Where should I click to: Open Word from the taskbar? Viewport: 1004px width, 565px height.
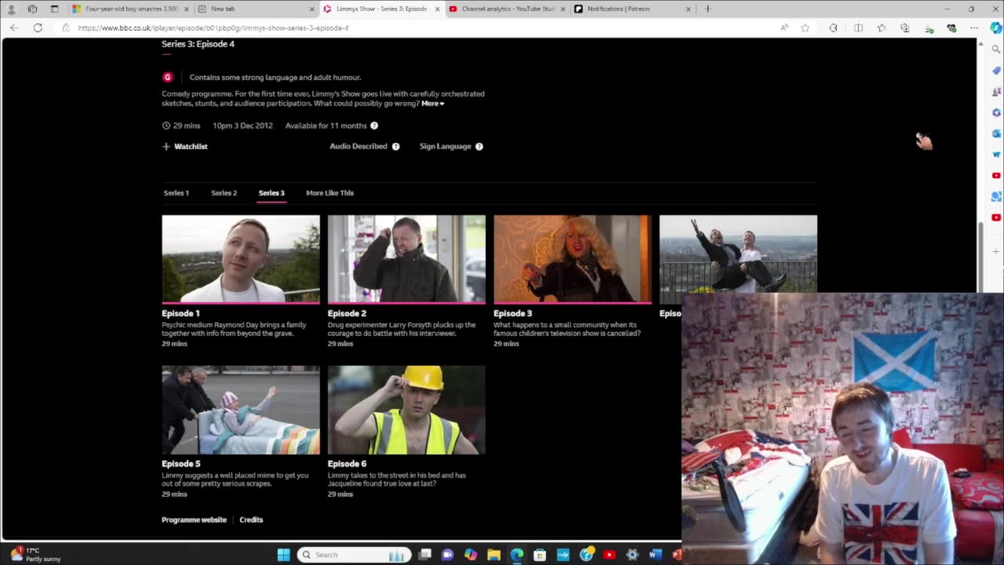point(656,555)
